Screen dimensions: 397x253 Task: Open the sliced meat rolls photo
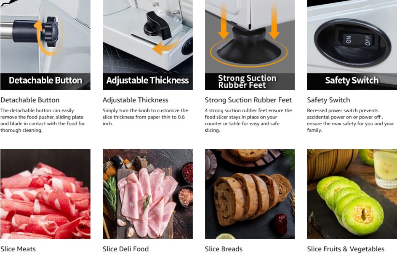click(x=45, y=194)
